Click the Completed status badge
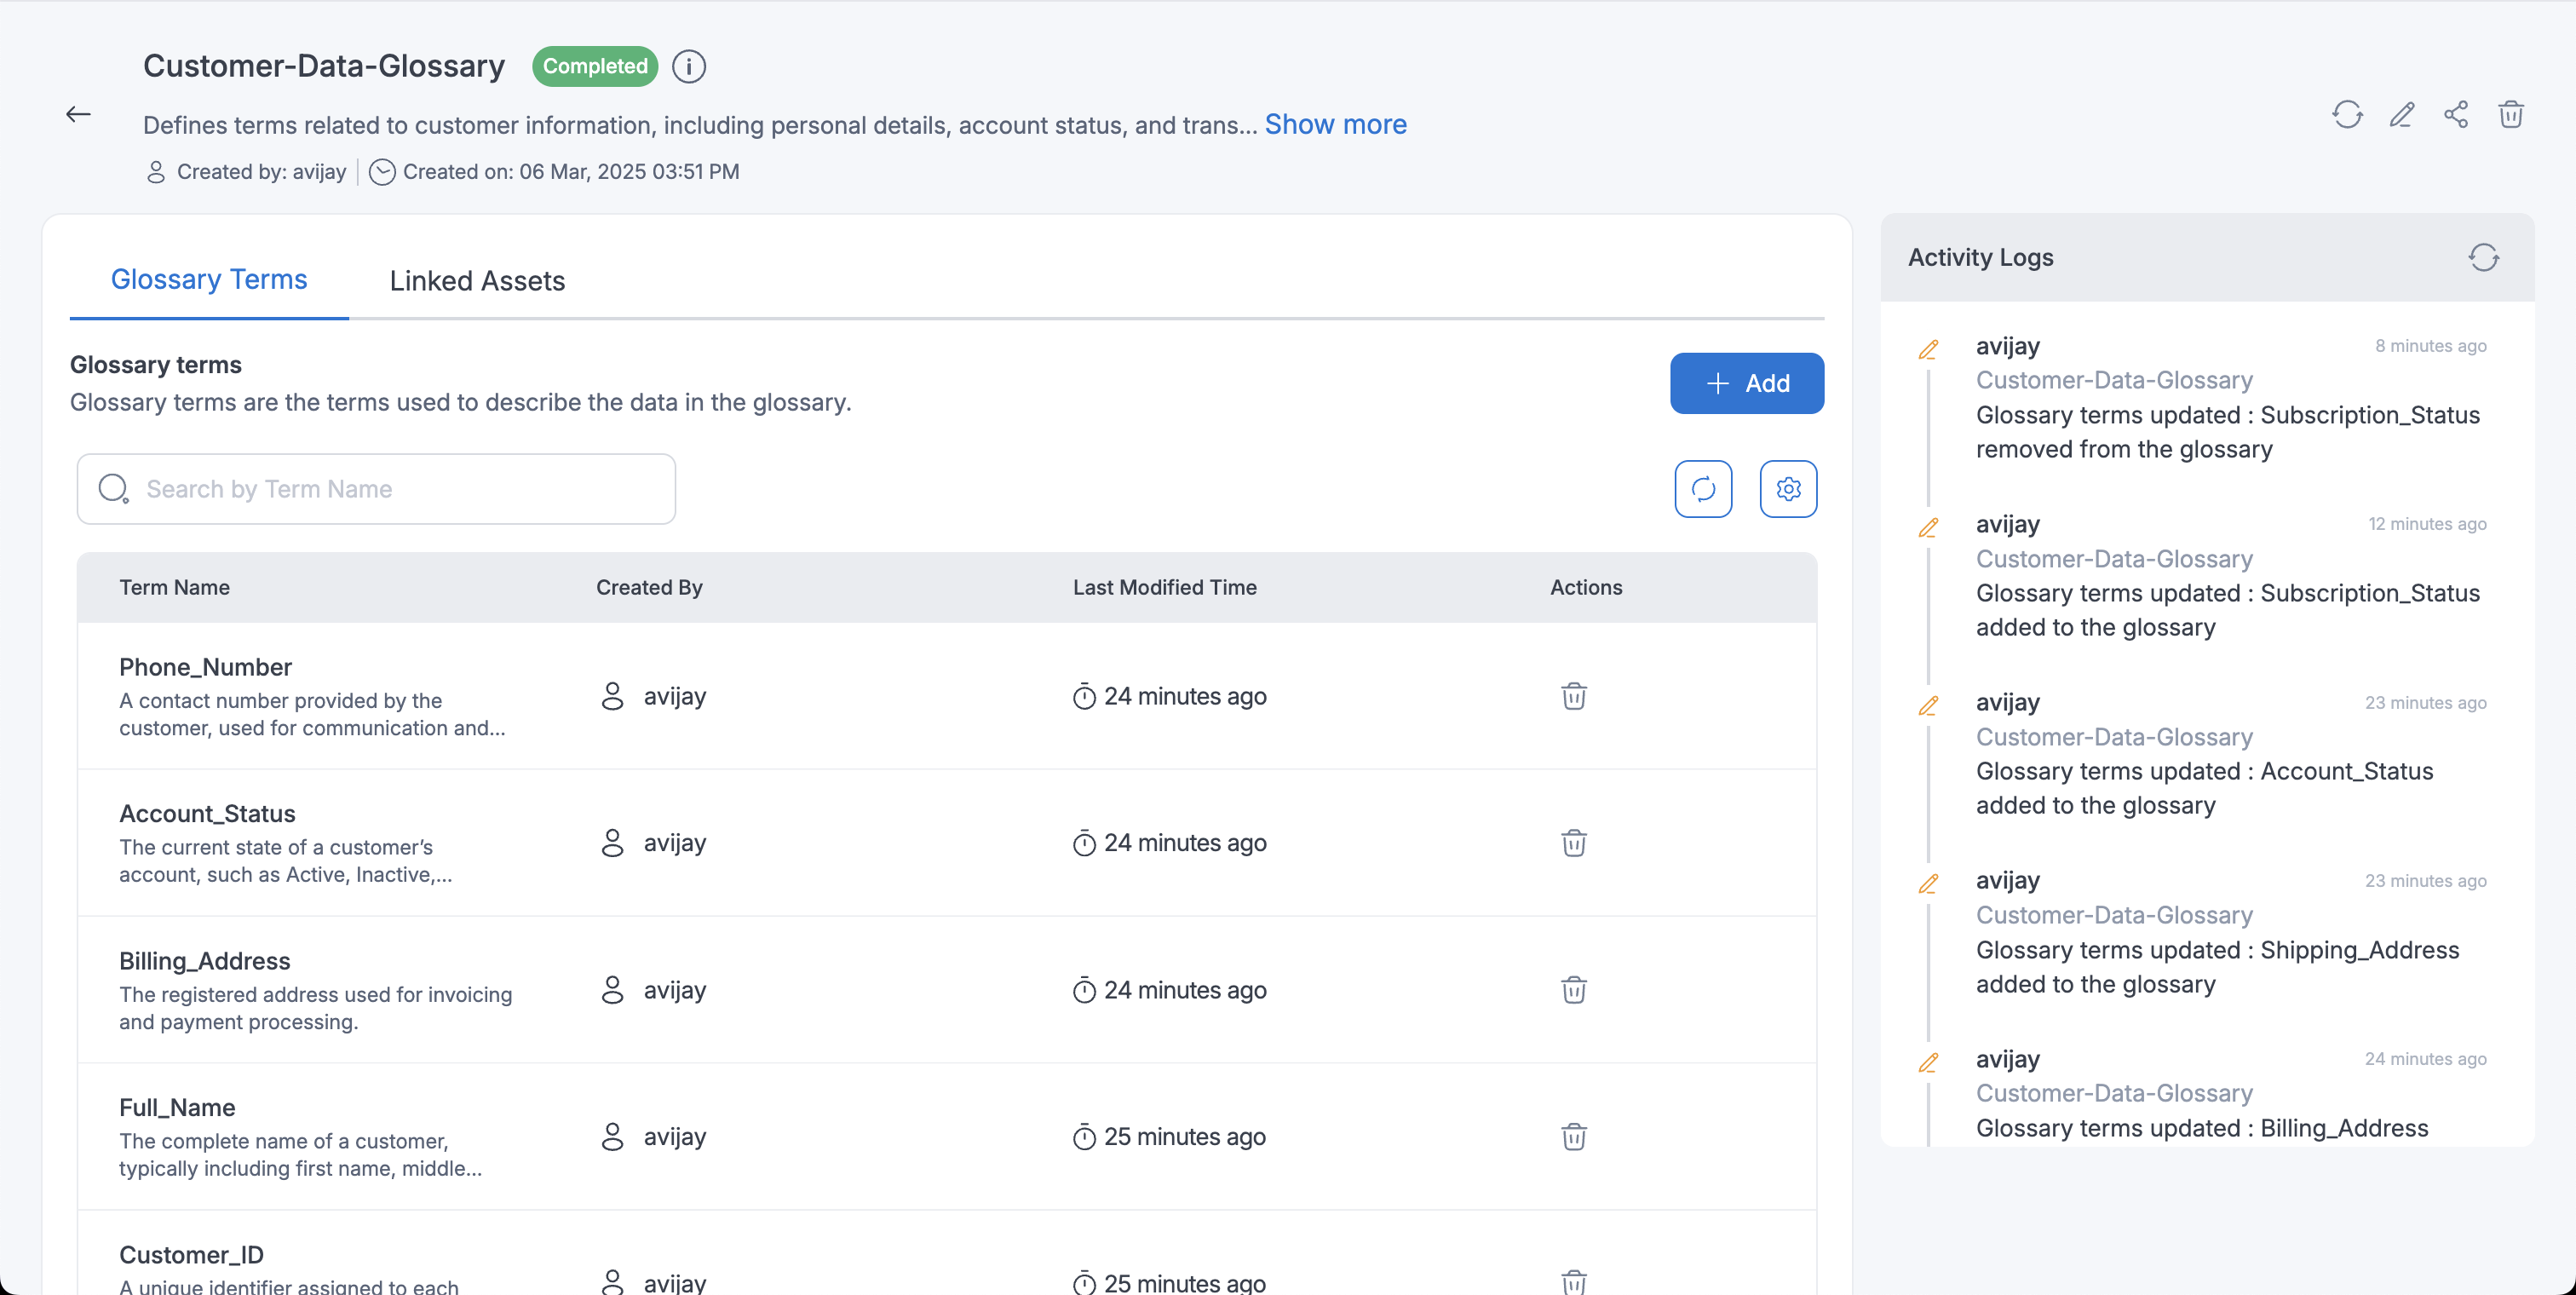The width and height of the screenshot is (2576, 1295). tap(595, 66)
